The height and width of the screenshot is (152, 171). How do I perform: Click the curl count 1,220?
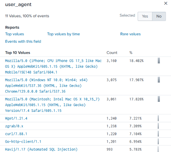pyautogui.click(x=111, y=134)
